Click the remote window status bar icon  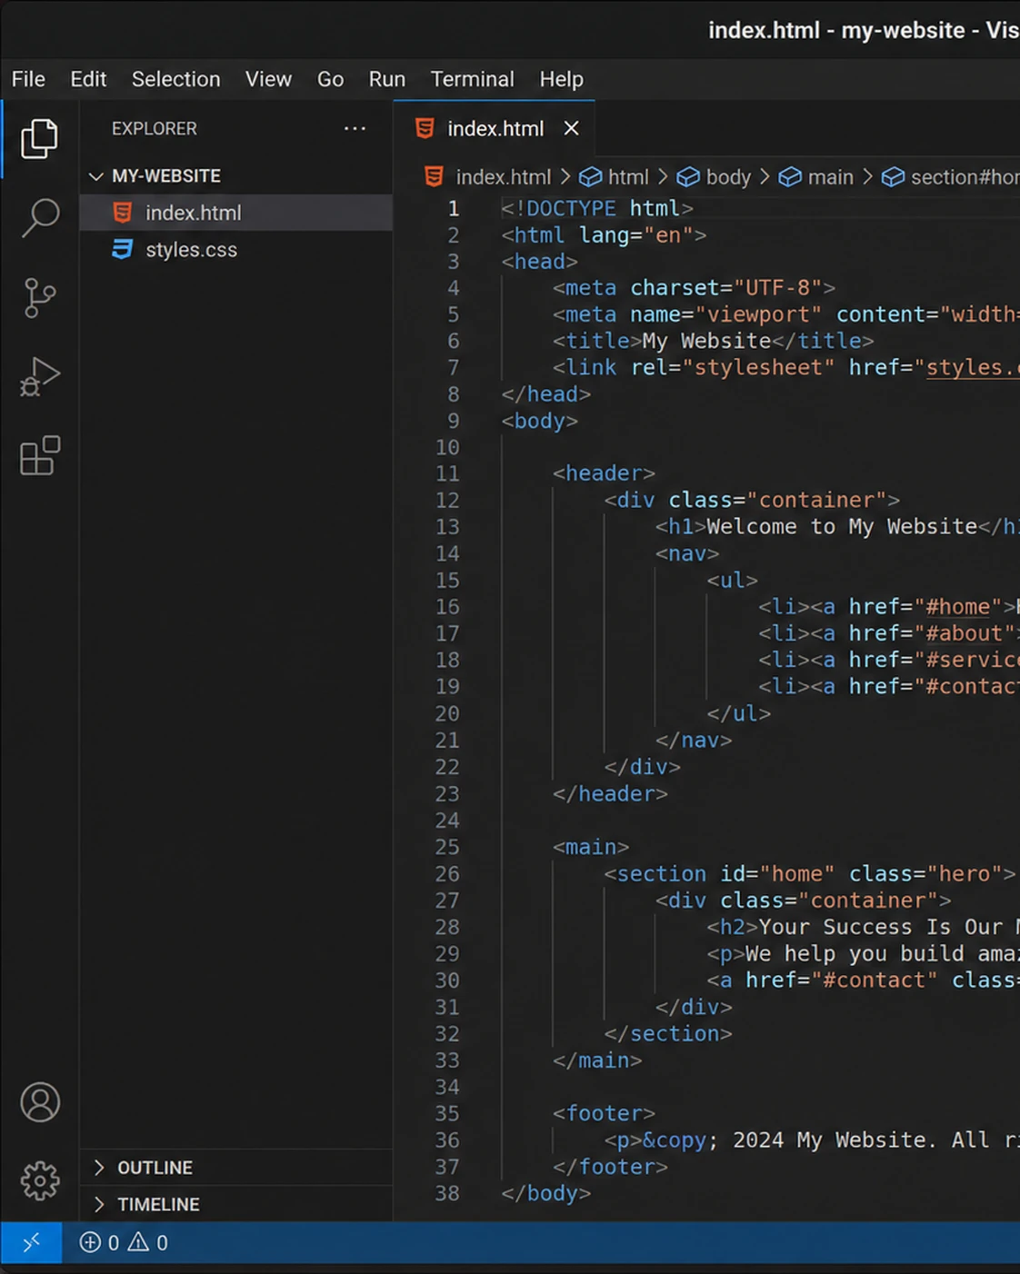point(31,1242)
